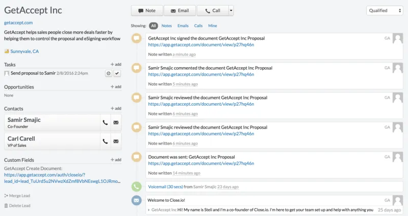Click the user avatar on 'signed the document' note
This screenshot has width=408, height=216.
coord(398,39)
